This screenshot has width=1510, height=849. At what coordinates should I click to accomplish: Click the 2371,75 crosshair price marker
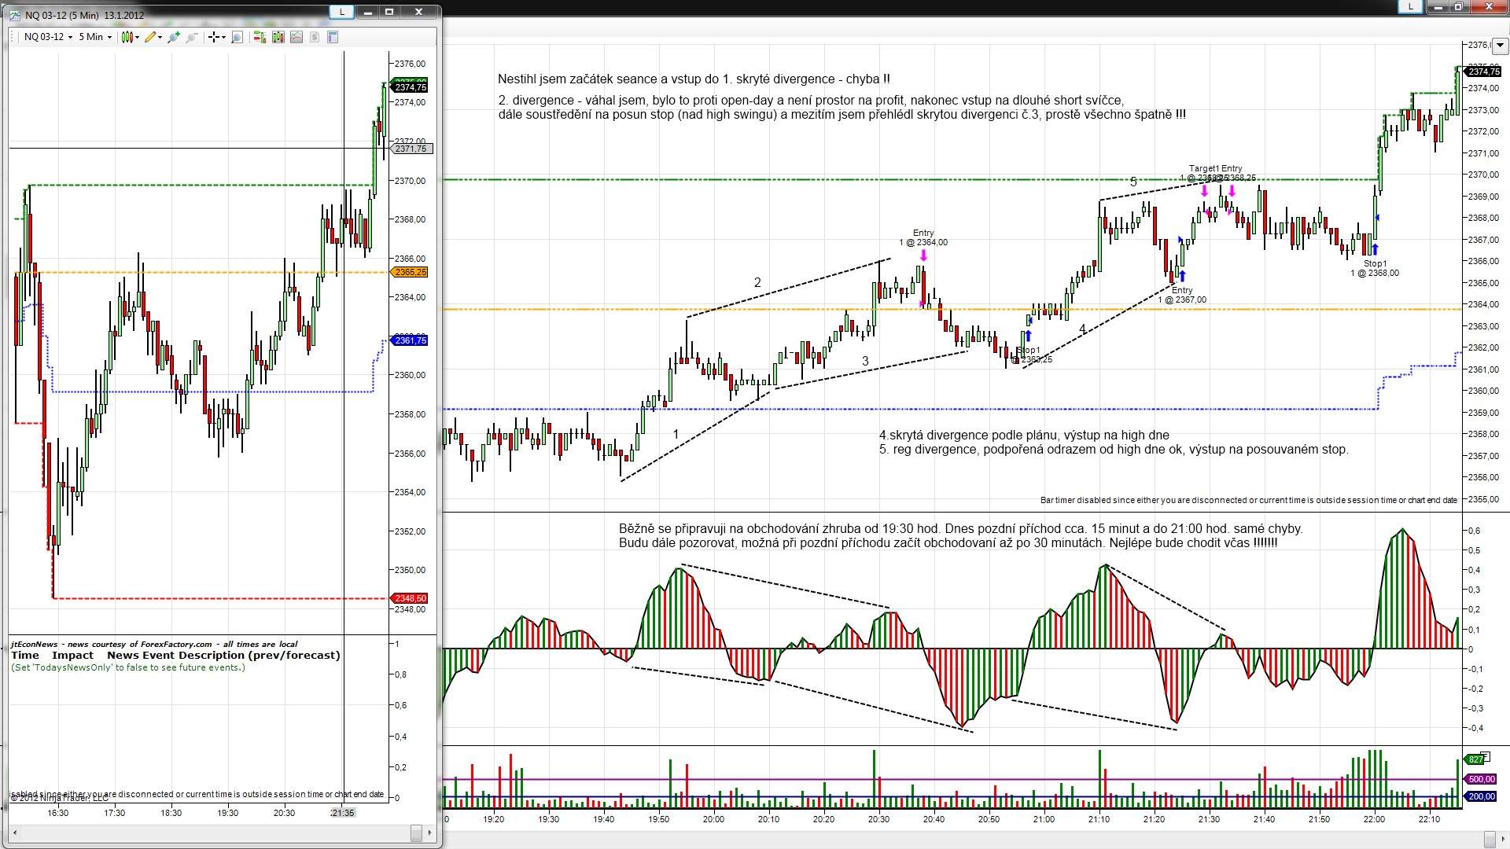pos(411,149)
